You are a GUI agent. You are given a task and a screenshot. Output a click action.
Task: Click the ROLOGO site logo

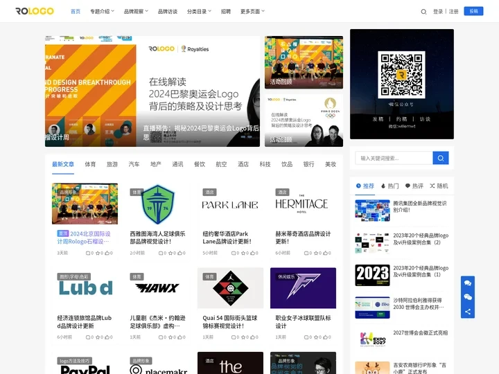(x=35, y=11)
